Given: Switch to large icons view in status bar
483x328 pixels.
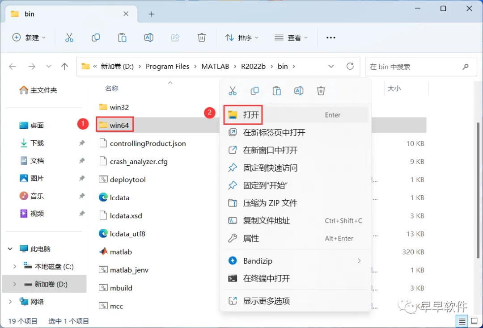Looking at the screenshot, I should click(x=475, y=321).
